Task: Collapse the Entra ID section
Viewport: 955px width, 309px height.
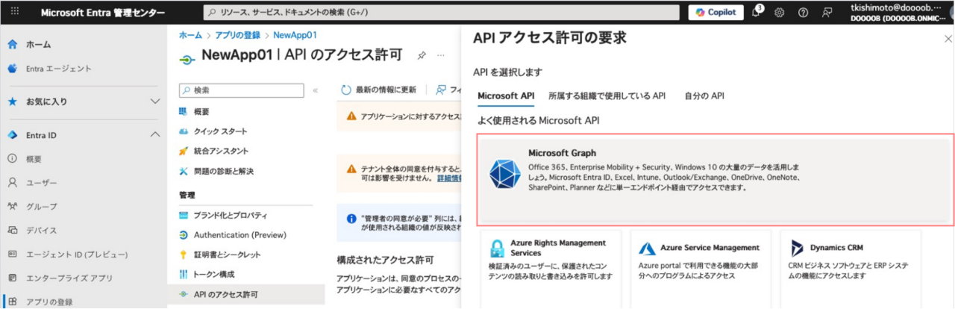Action: [x=155, y=135]
